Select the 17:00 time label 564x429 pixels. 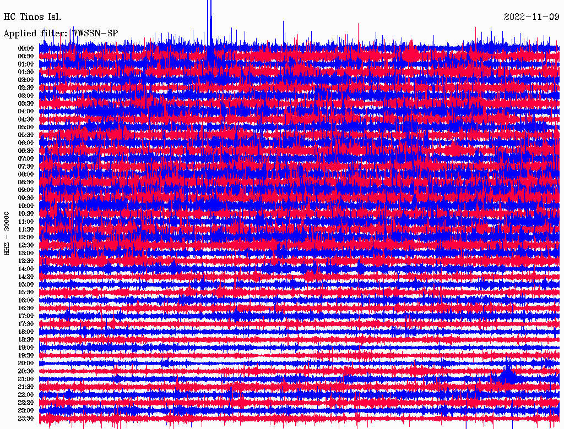[x=26, y=316]
